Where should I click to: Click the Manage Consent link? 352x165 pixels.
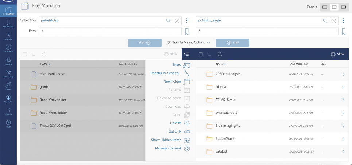[x=168, y=148]
